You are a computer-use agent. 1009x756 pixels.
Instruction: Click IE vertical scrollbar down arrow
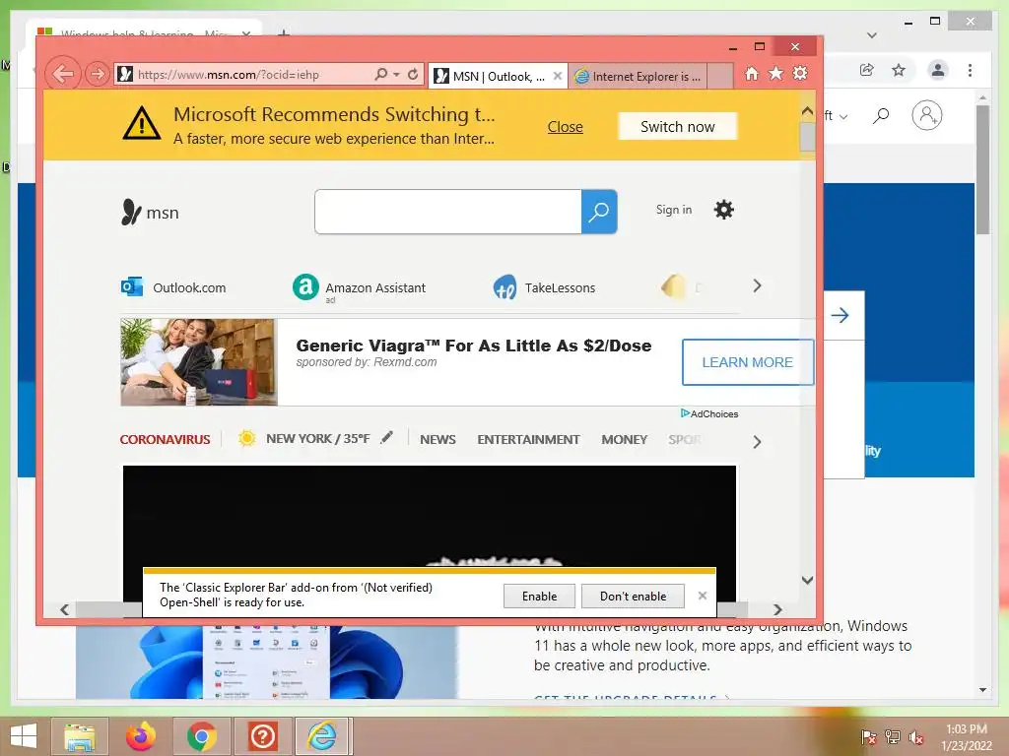[x=808, y=580]
